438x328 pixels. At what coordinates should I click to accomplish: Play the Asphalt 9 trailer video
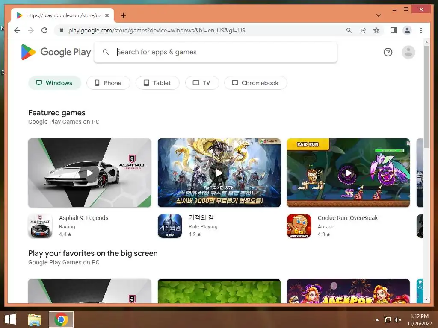(90, 173)
